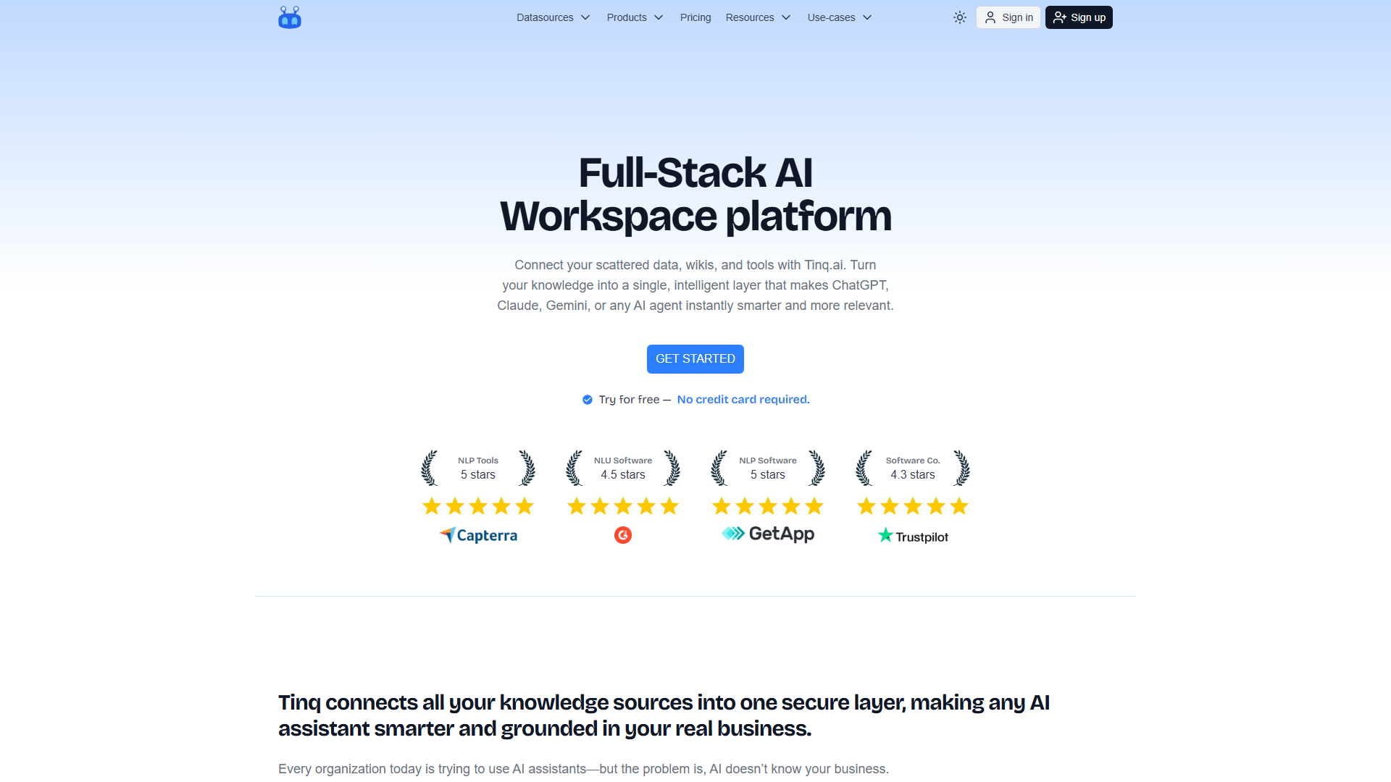Viewport: 1391px width, 782px height.
Task: Click the Software Co. 4.3 stars badge
Action: pos(913,468)
